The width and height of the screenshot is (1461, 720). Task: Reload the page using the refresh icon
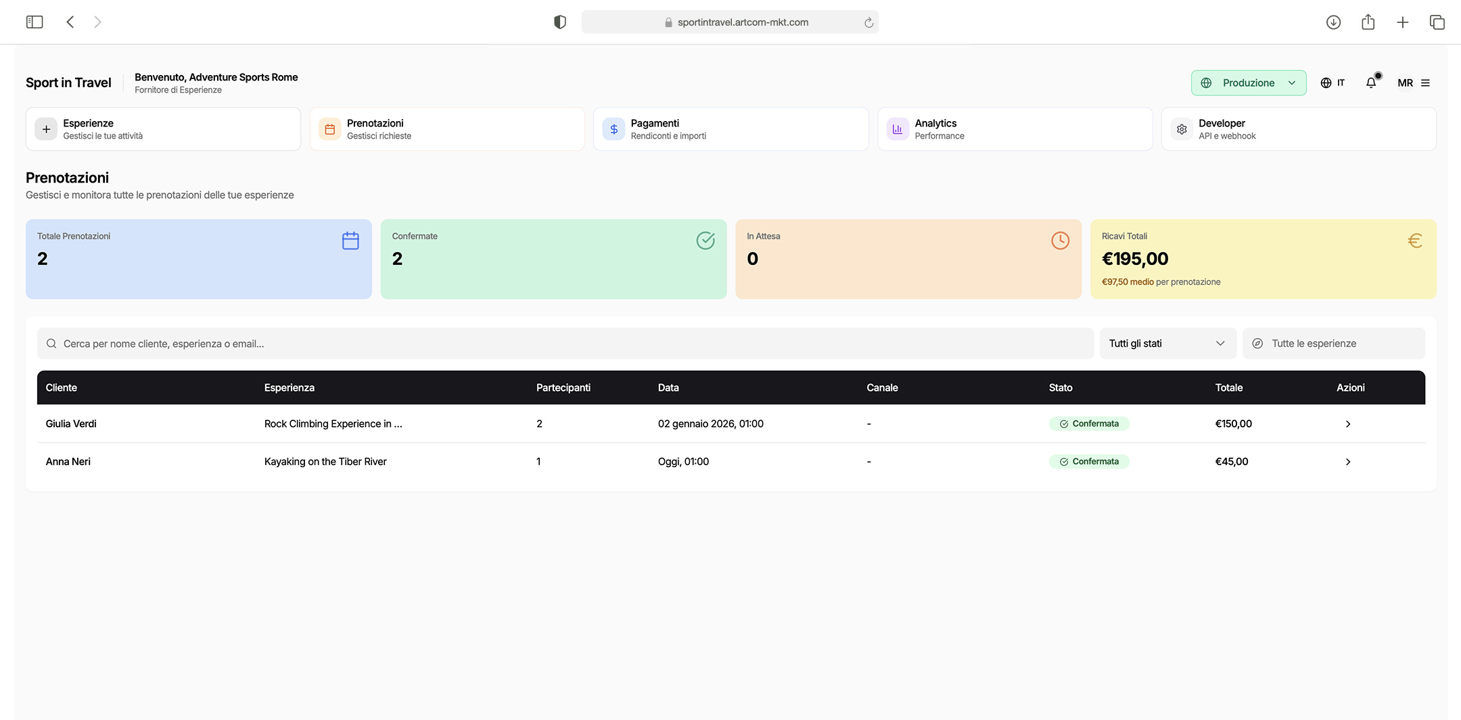pos(868,22)
